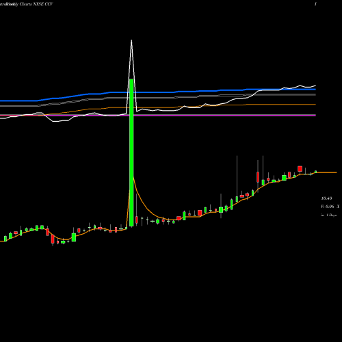Click the chart title ending 'Charts NYSE CCV'

tap(27, 4)
